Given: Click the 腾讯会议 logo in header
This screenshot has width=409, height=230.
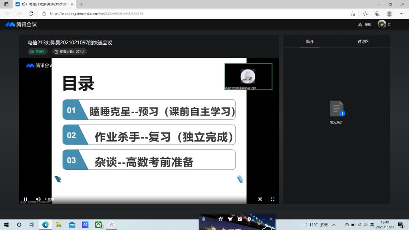Looking at the screenshot, I should (x=21, y=24).
